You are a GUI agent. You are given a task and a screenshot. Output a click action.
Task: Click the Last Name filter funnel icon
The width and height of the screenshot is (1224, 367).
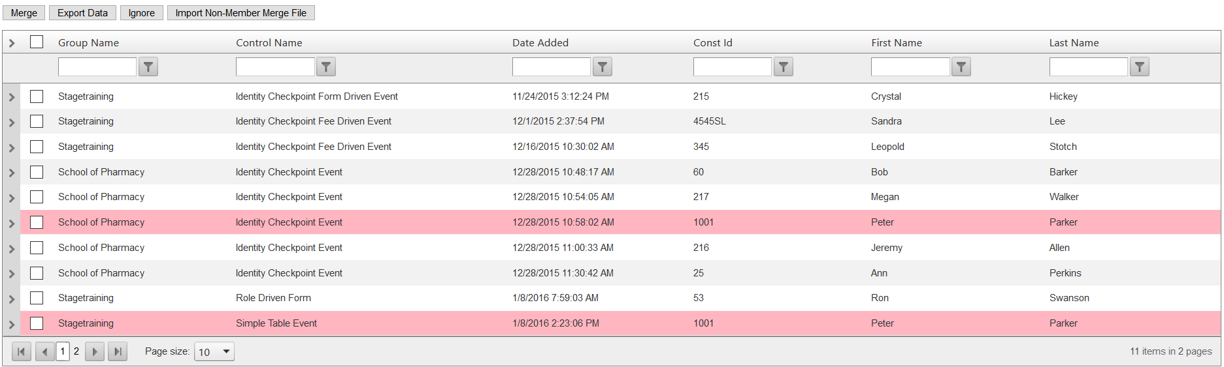[1140, 66]
